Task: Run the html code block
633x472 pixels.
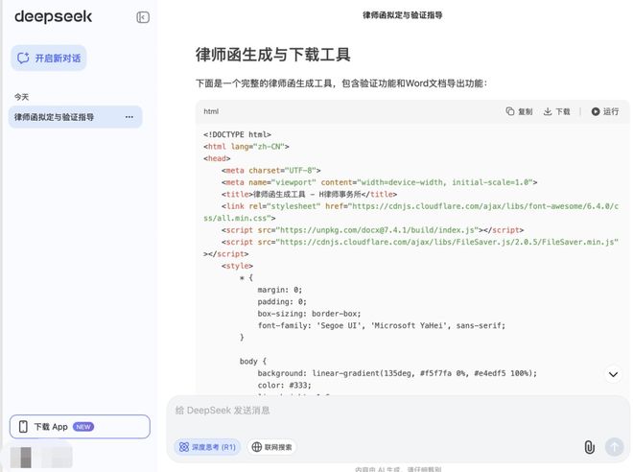Action: click(x=605, y=111)
